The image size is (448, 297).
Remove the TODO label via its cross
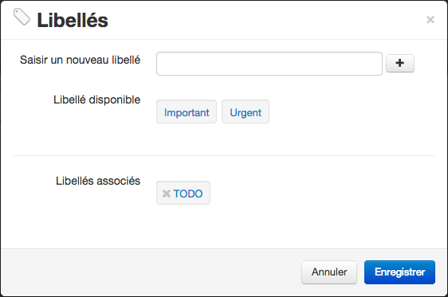(167, 193)
